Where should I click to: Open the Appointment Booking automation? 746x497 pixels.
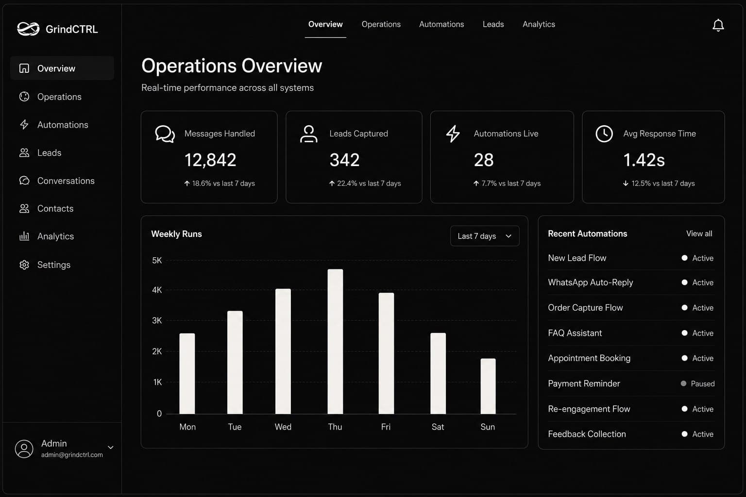(x=631, y=358)
